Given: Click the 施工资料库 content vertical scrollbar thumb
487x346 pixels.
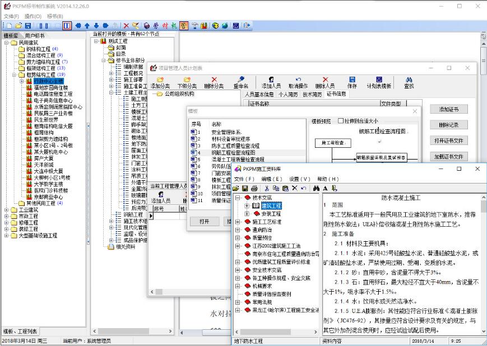Looking at the screenshot, I should click(484, 207).
